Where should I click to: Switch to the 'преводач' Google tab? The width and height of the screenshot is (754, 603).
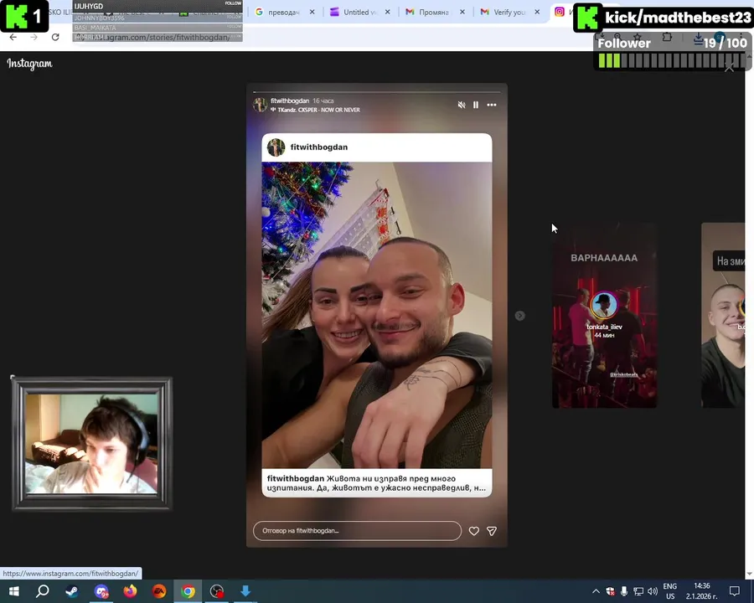(284, 12)
